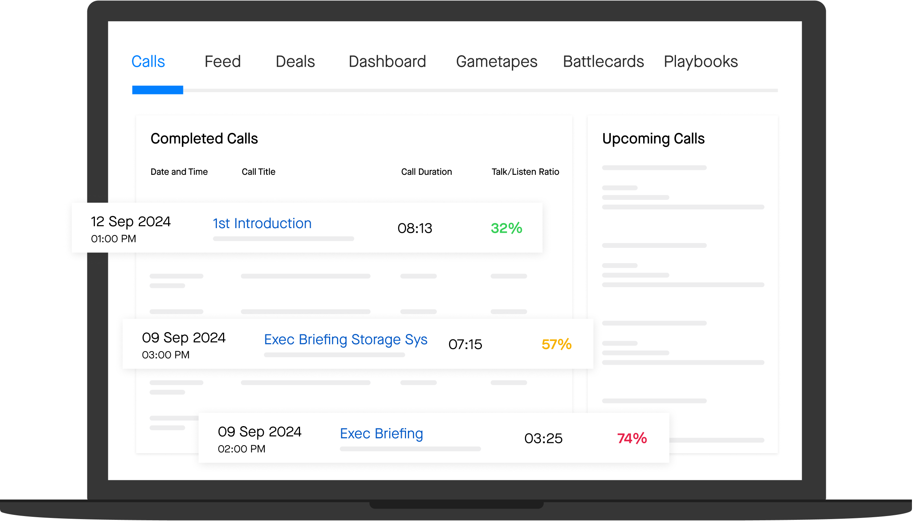Image resolution: width=915 pixels, height=521 pixels.
Task: Sort by the Call Title column
Action: pos(258,172)
